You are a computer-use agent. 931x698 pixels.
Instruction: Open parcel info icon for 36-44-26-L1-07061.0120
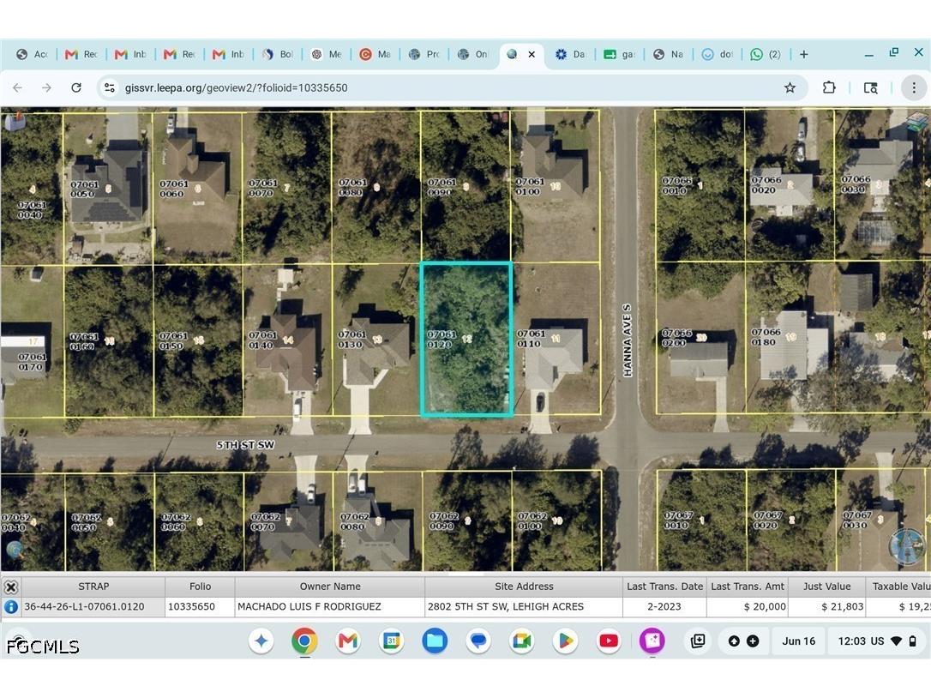(10, 606)
